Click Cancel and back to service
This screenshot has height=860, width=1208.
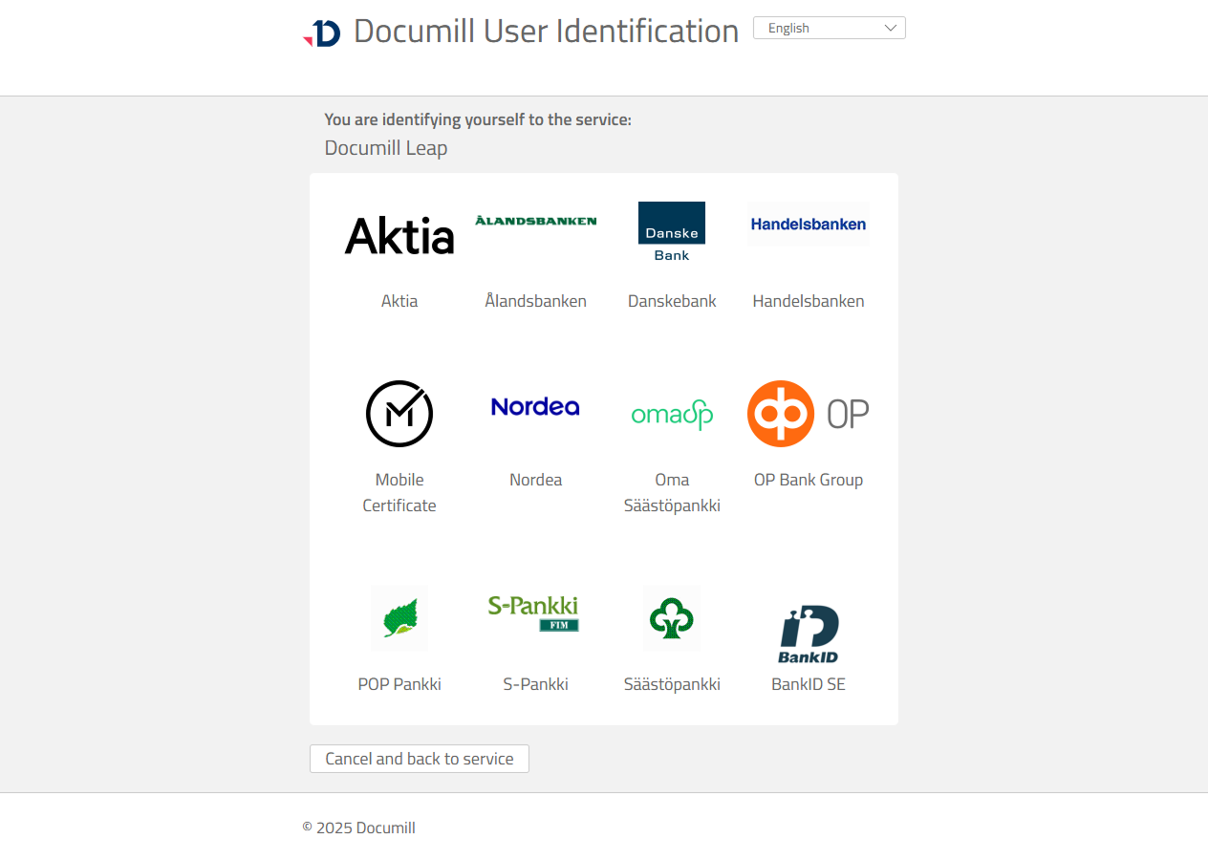tap(419, 758)
